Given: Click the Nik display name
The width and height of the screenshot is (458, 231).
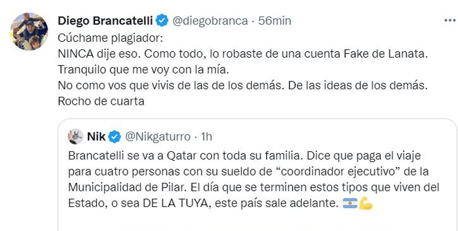Looking at the screenshot, I should click(96, 136).
